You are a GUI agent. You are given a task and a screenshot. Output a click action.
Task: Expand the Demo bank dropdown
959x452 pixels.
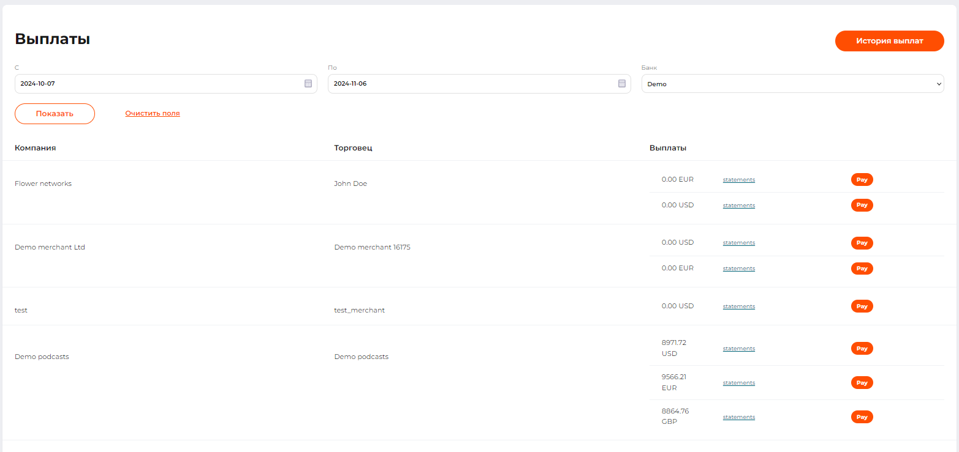(x=792, y=84)
